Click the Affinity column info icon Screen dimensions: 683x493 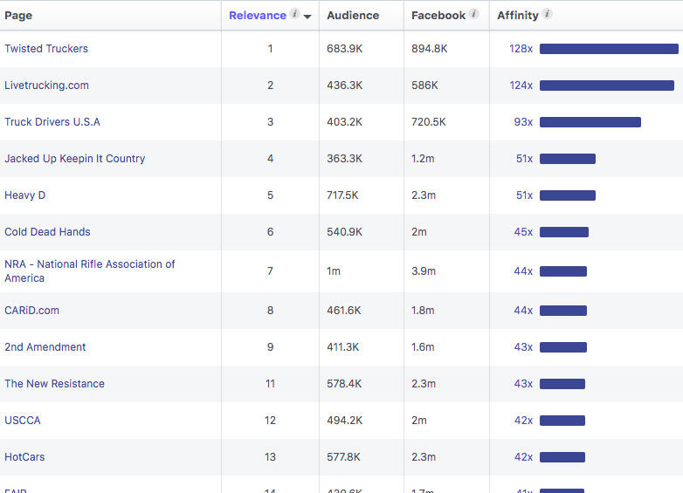pos(548,14)
